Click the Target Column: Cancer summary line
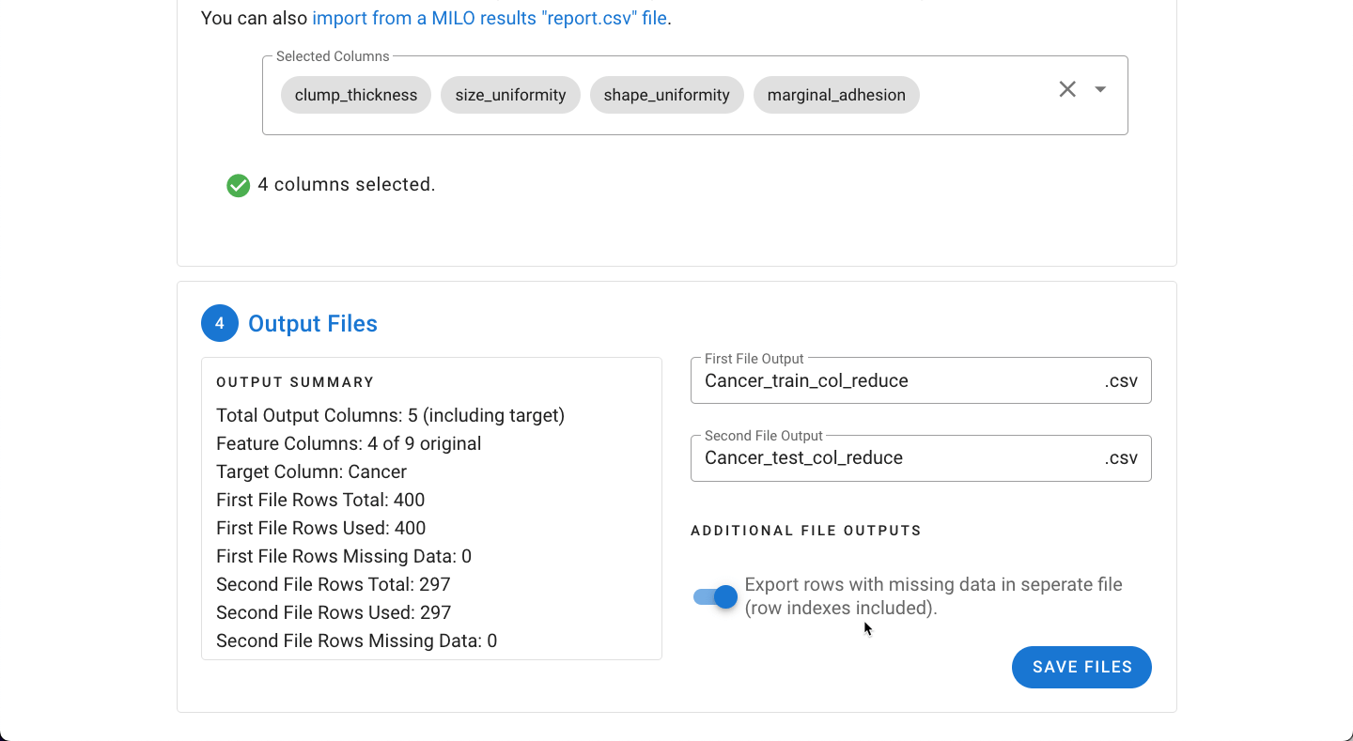The height and width of the screenshot is (741, 1353). coord(312,471)
